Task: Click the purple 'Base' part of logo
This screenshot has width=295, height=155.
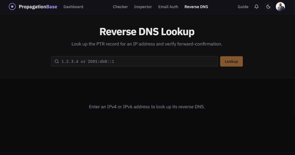Action: point(52,7)
